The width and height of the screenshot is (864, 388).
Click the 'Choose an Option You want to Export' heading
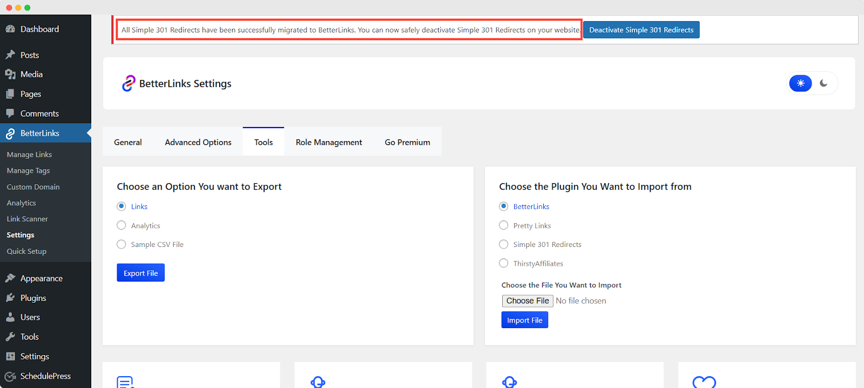(x=199, y=186)
